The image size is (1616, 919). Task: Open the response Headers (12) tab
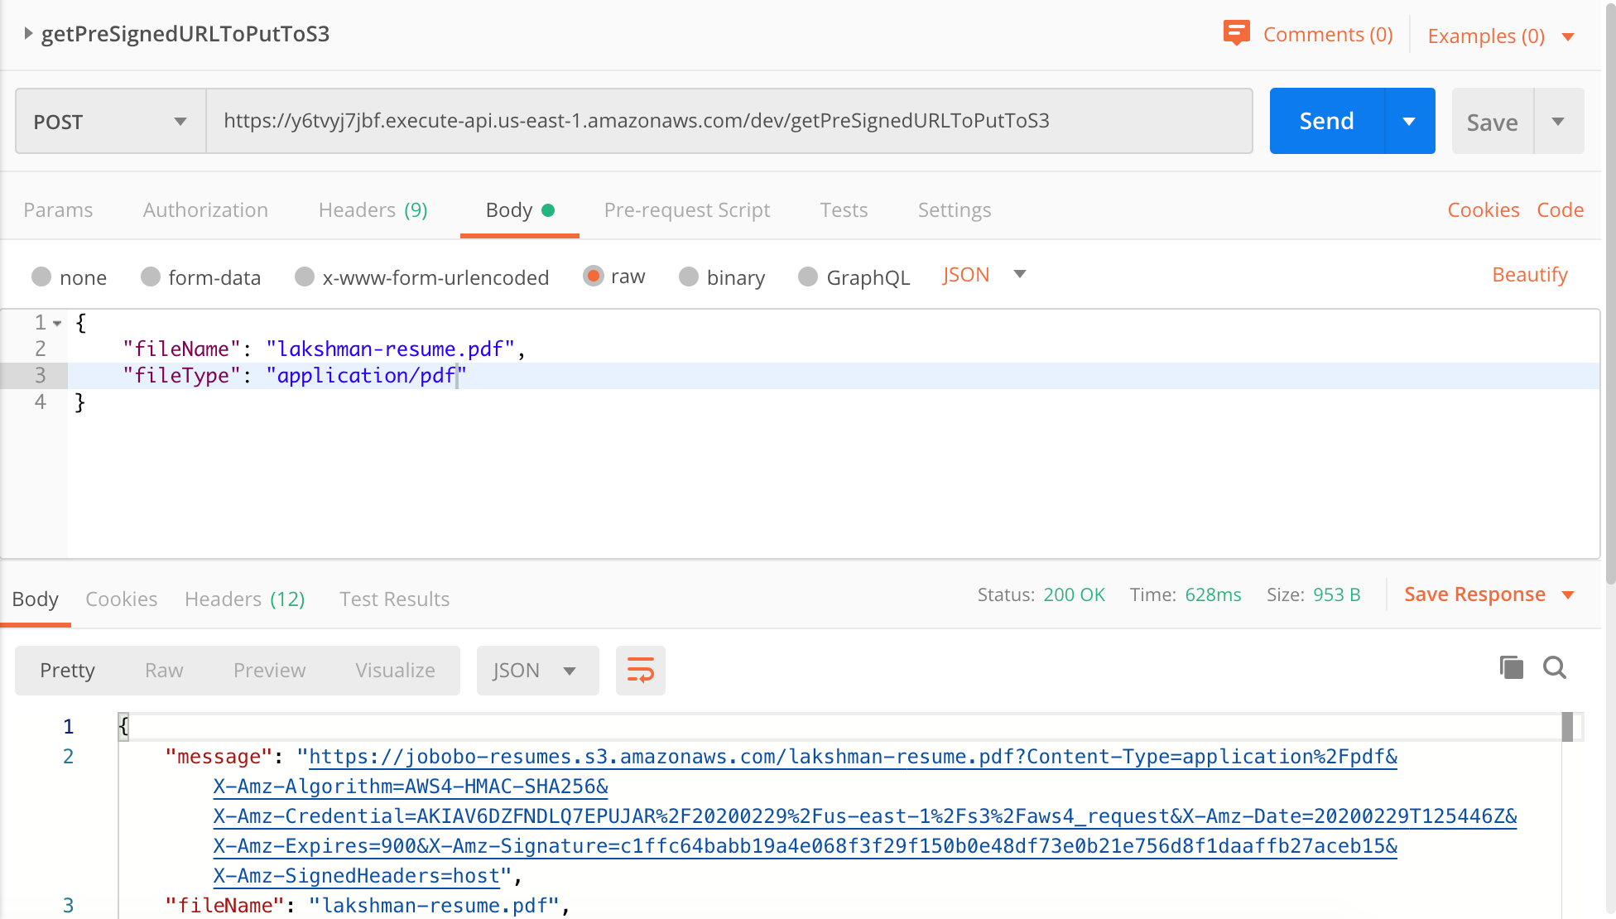click(244, 599)
